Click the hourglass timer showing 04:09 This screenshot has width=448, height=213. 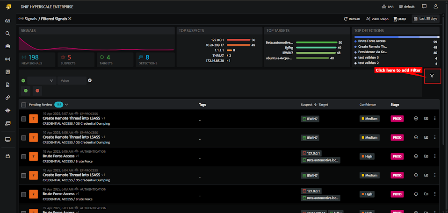(x=399, y=19)
